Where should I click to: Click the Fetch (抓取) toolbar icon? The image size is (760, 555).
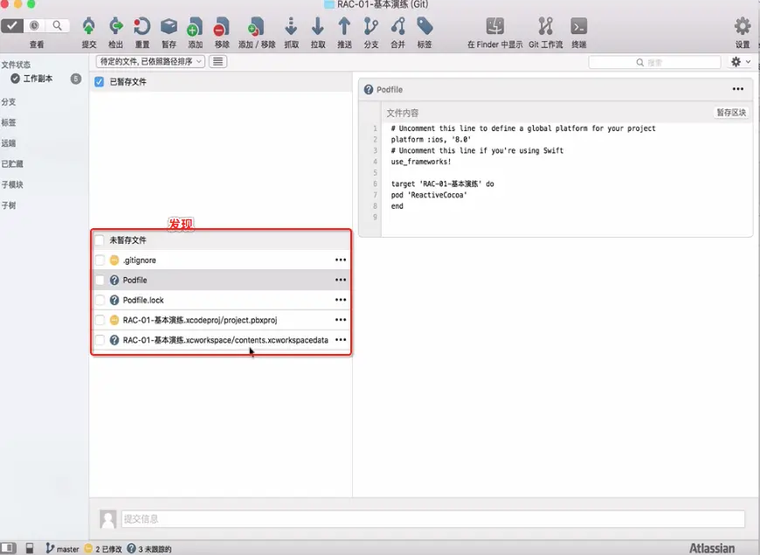coord(291,26)
